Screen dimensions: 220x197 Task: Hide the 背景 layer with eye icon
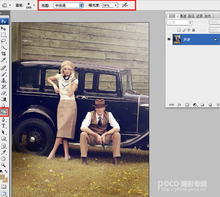[169, 40]
